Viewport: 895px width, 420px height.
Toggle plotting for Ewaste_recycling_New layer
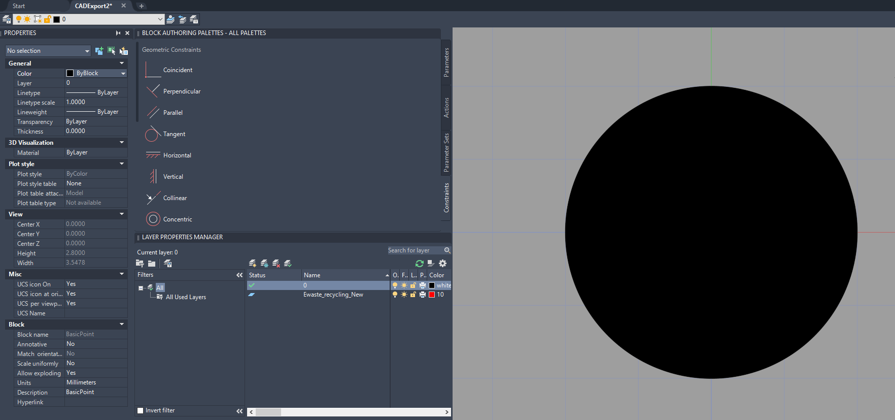point(423,295)
